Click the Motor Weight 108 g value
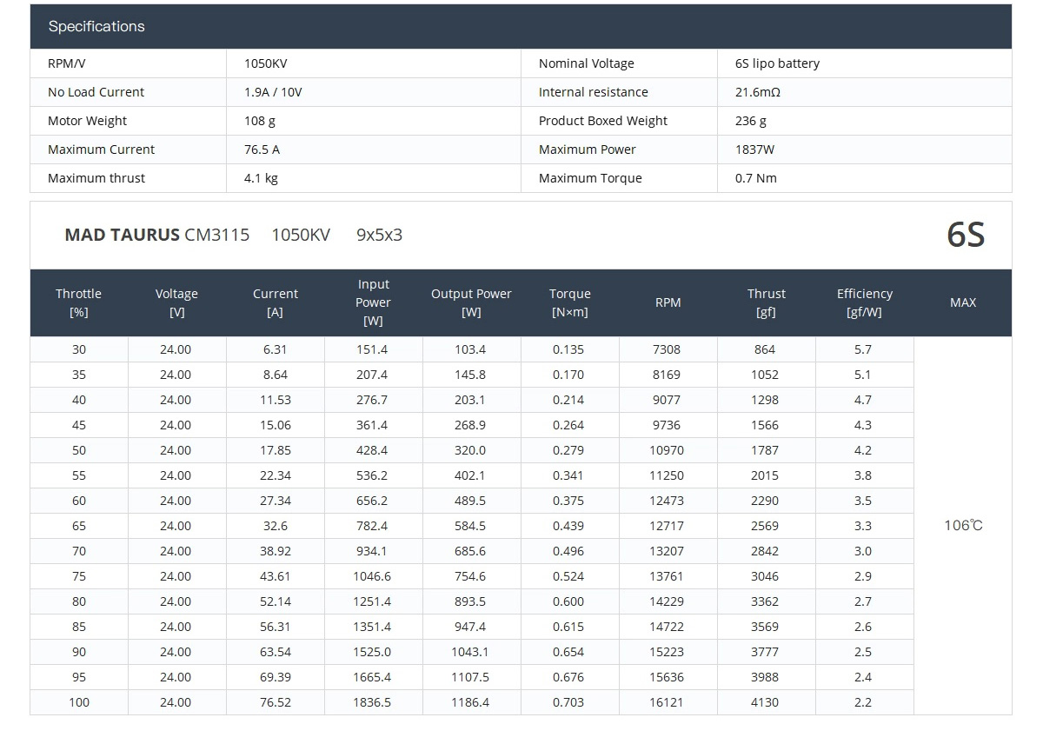This screenshot has width=1043, height=744. pos(260,121)
